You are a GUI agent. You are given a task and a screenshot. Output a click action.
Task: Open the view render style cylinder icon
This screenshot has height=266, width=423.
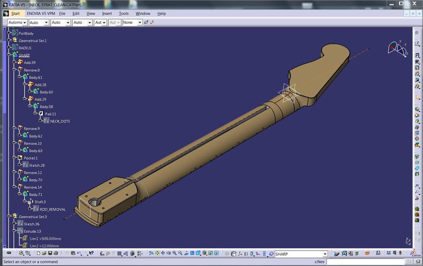point(205,253)
